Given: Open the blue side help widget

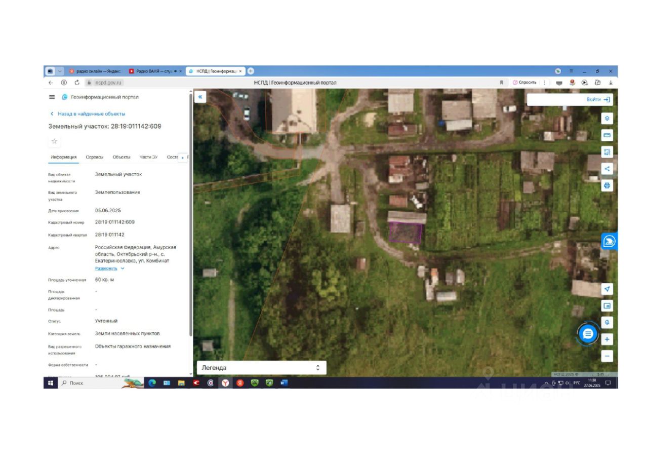Looking at the screenshot, I should click(x=609, y=242).
